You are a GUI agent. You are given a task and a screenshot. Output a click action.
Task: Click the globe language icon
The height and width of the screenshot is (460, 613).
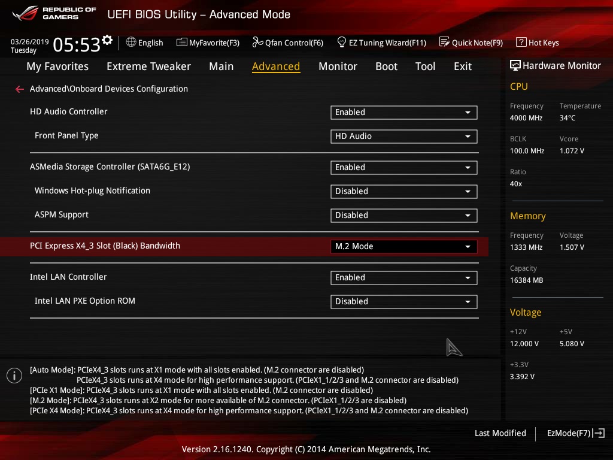pos(131,43)
